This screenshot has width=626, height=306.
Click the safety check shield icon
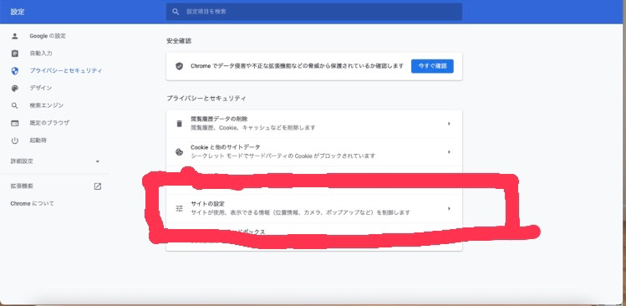point(179,66)
